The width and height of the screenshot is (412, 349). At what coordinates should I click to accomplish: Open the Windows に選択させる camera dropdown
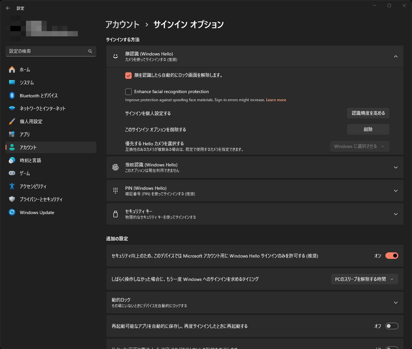(x=359, y=146)
